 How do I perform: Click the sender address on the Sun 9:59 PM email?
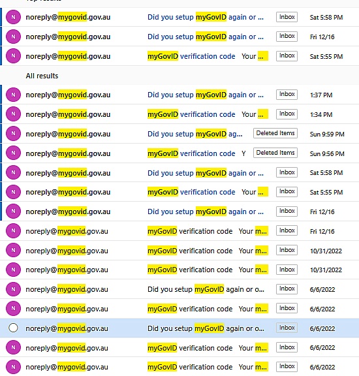tap(68, 134)
